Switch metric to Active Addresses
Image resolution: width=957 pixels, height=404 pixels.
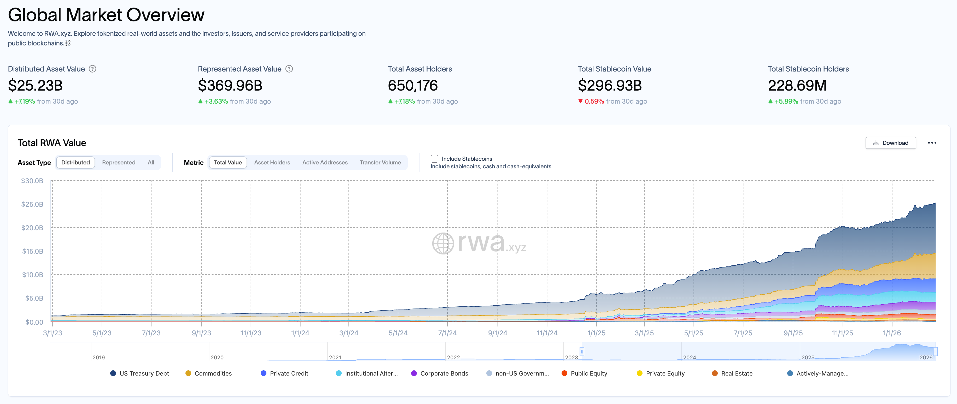(x=325, y=163)
